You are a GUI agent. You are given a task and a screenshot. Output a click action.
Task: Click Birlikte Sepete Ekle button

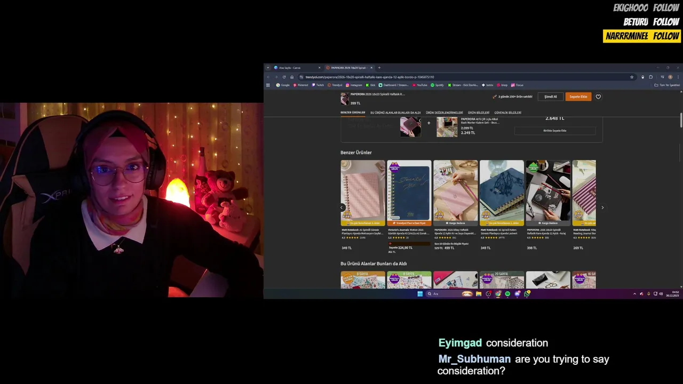pos(555,131)
